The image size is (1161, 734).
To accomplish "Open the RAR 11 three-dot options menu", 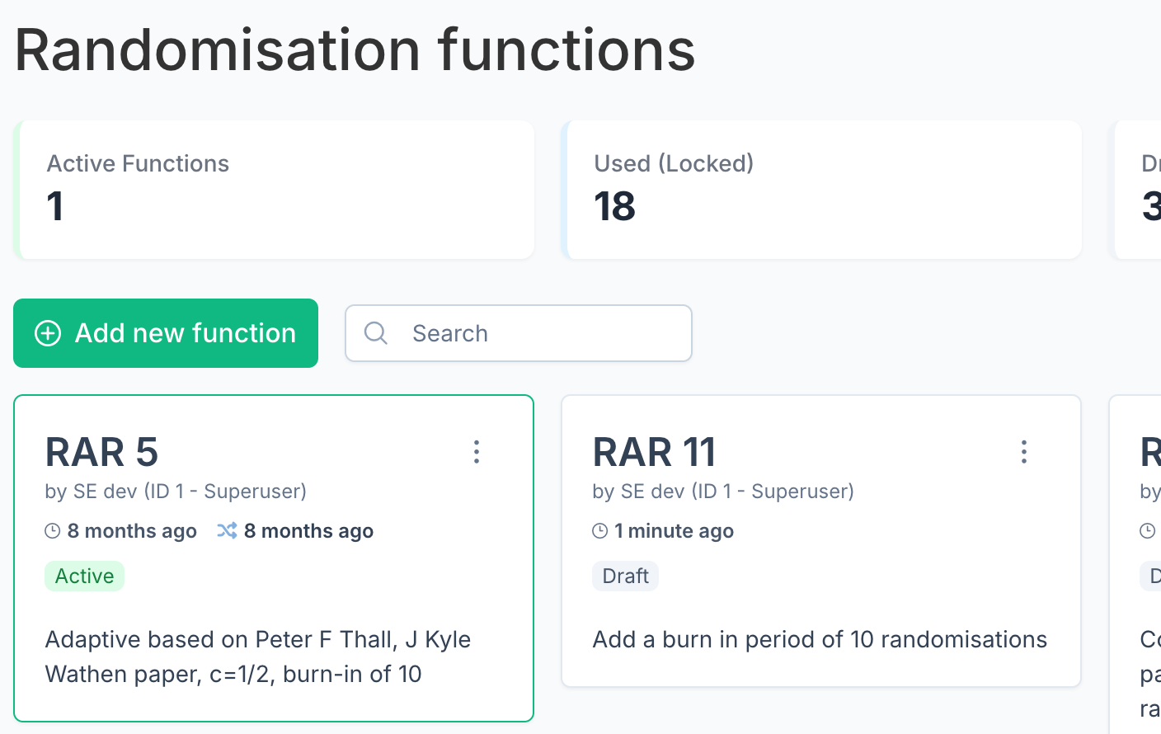I will [1024, 452].
